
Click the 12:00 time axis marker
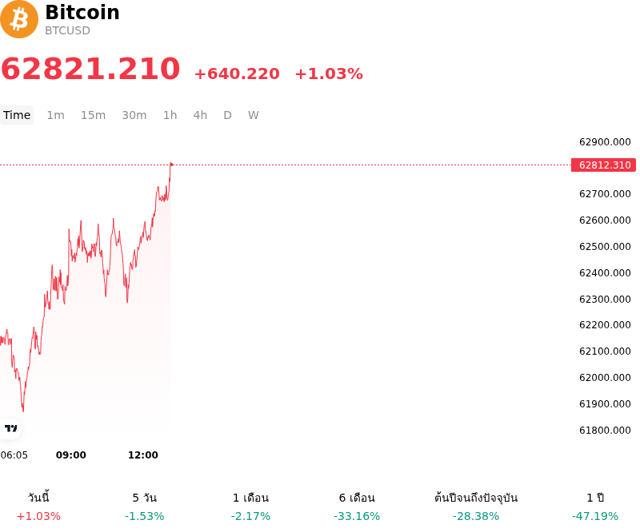tap(143, 455)
